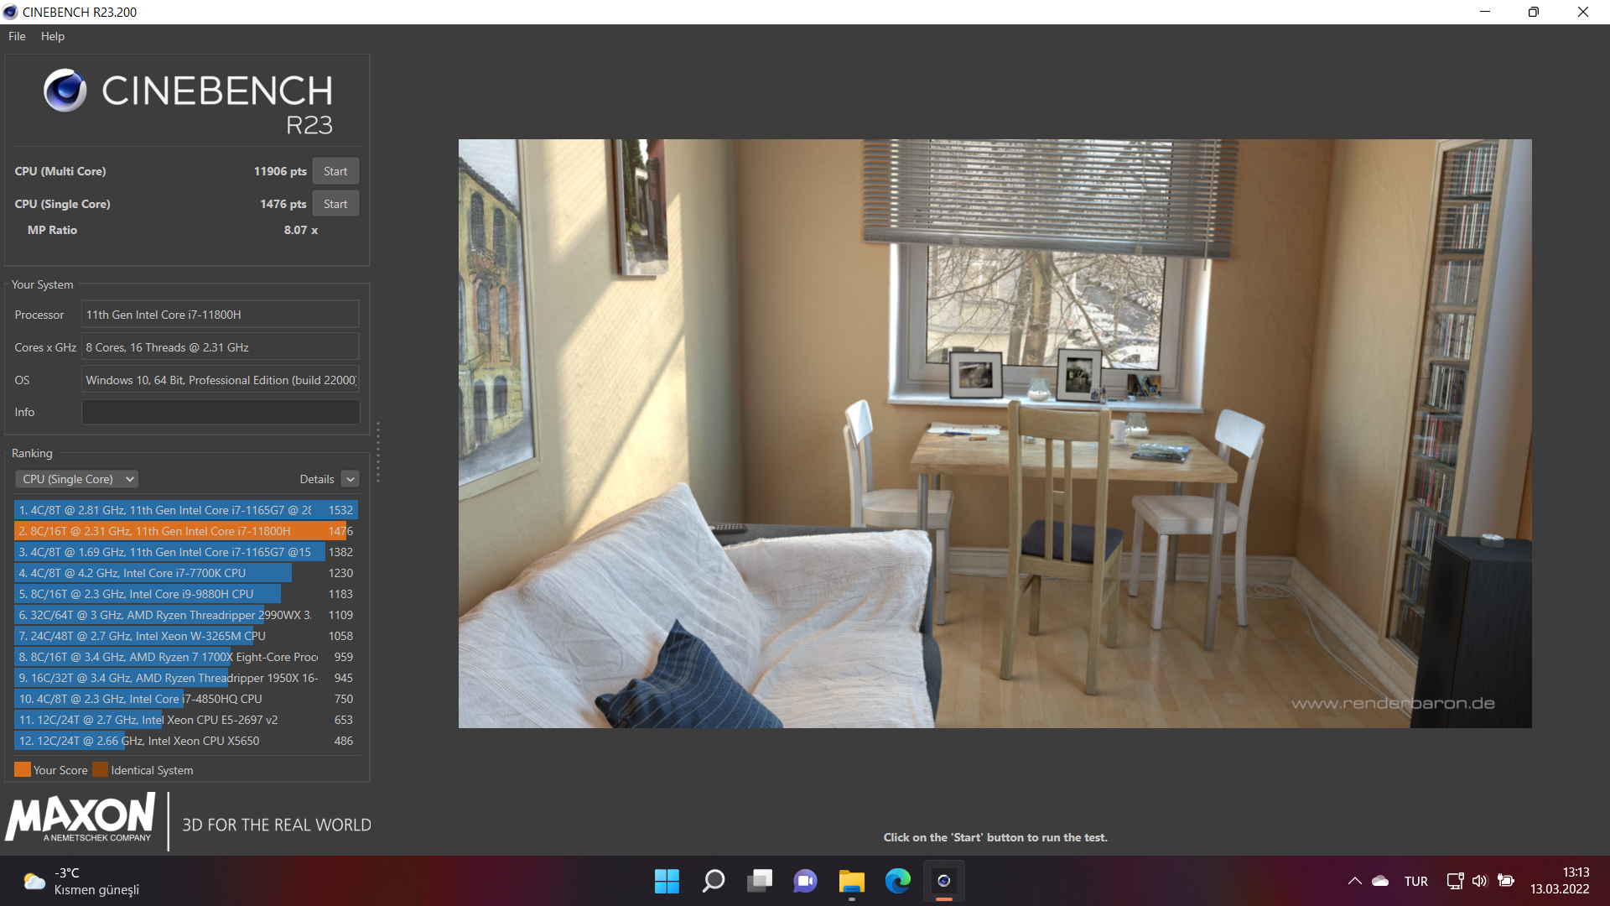
Task: Open the Help menu
Action: pyautogui.click(x=52, y=36)
